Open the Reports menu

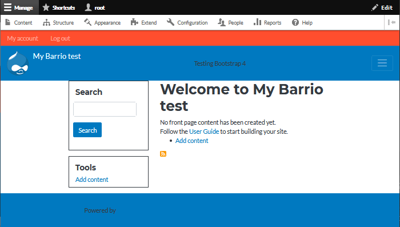[x=267, y=22]
